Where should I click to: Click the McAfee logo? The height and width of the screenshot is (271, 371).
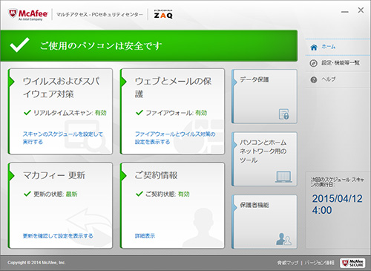click(27, 15)
